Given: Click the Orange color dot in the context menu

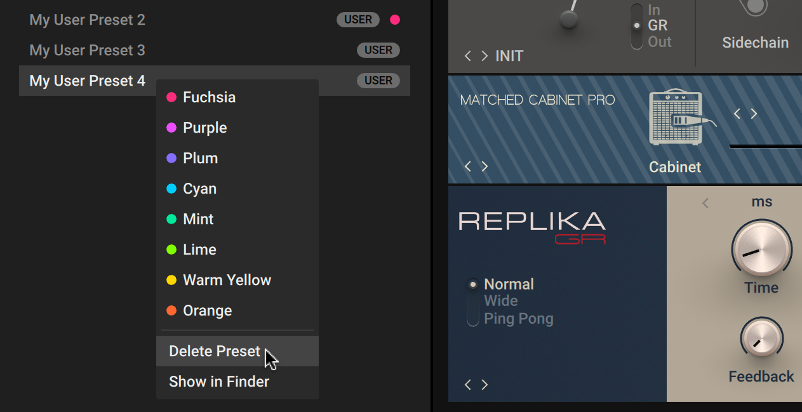Looking at the screenshot, I should pos(171,310).
